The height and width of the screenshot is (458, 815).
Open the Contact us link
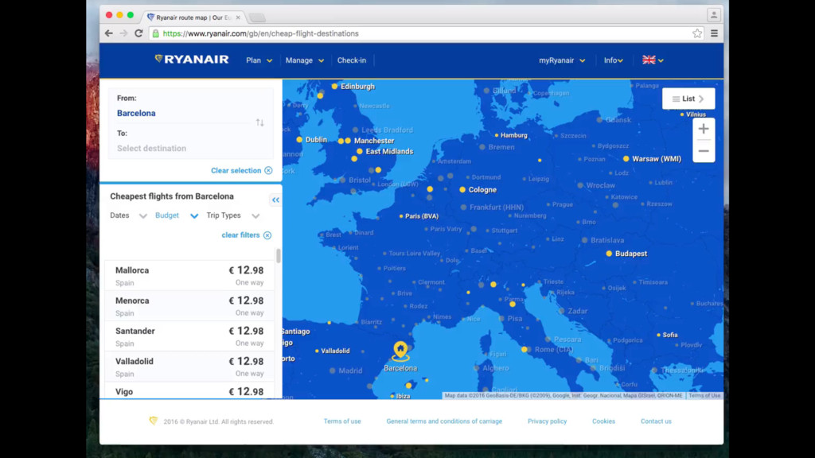(656, 421)
